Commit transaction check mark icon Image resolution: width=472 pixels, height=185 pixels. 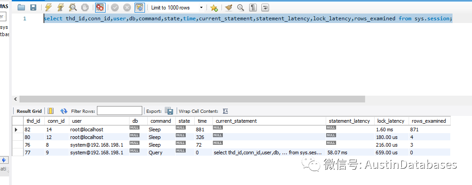(115, 8)
